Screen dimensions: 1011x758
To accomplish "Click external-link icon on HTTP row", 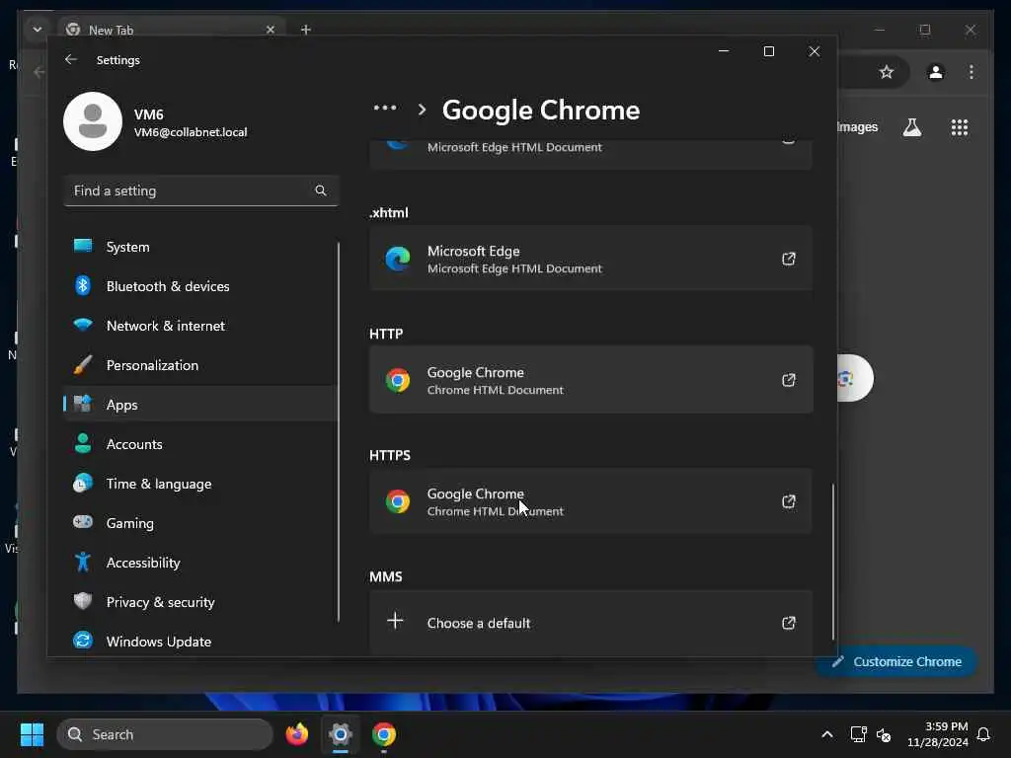I will tap(788, 380).
